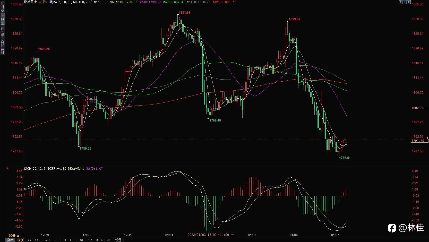The image size is (429, 242).
Task: Click the 1829.69 peak price label
Action: click(294, 19)
